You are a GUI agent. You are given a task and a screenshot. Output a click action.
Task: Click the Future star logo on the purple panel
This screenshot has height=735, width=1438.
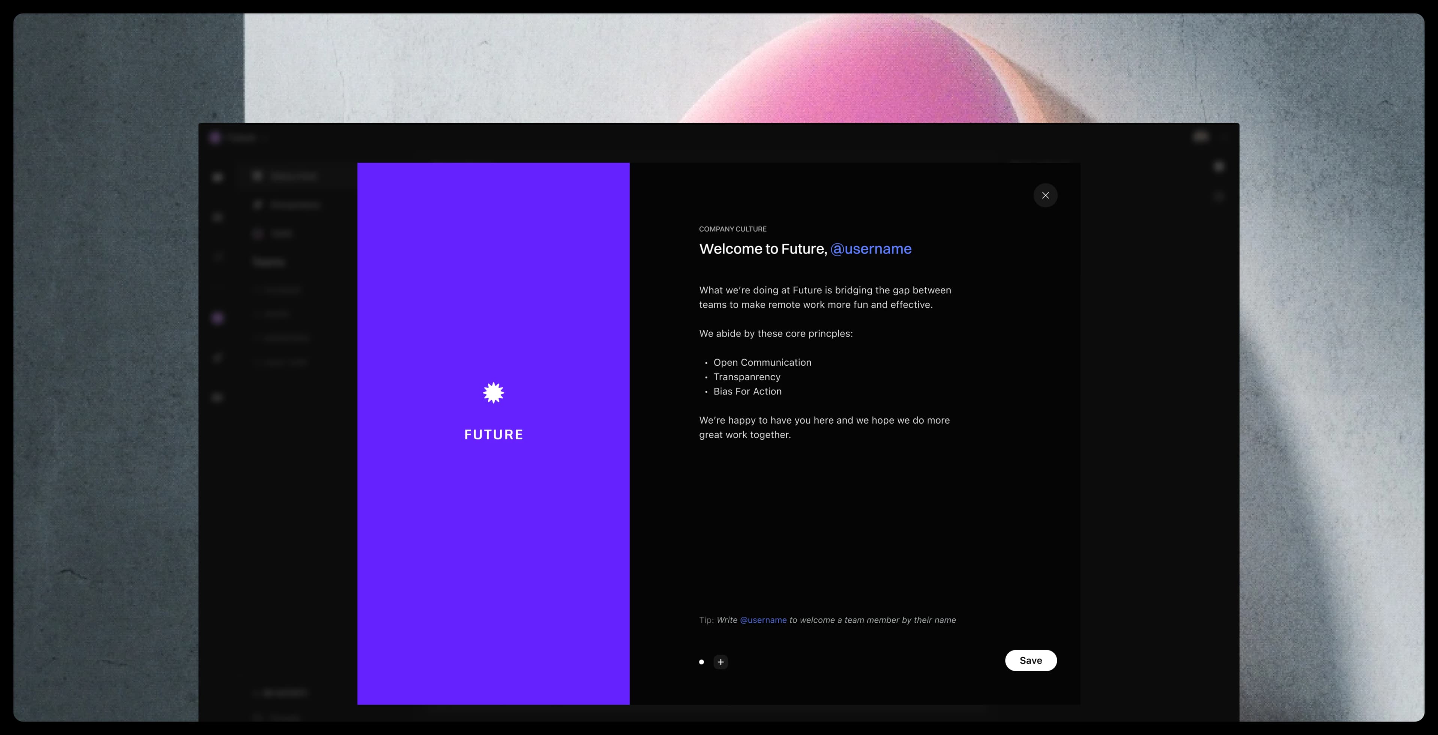click(493, 393)
